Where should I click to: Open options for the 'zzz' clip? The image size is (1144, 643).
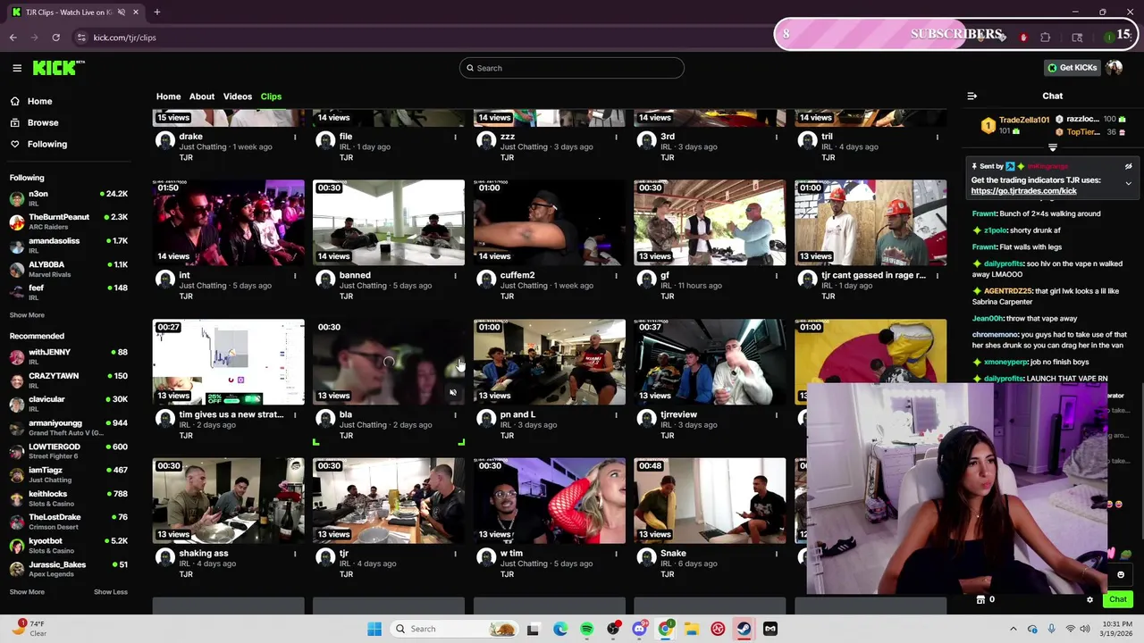click(x=616, y=137)
